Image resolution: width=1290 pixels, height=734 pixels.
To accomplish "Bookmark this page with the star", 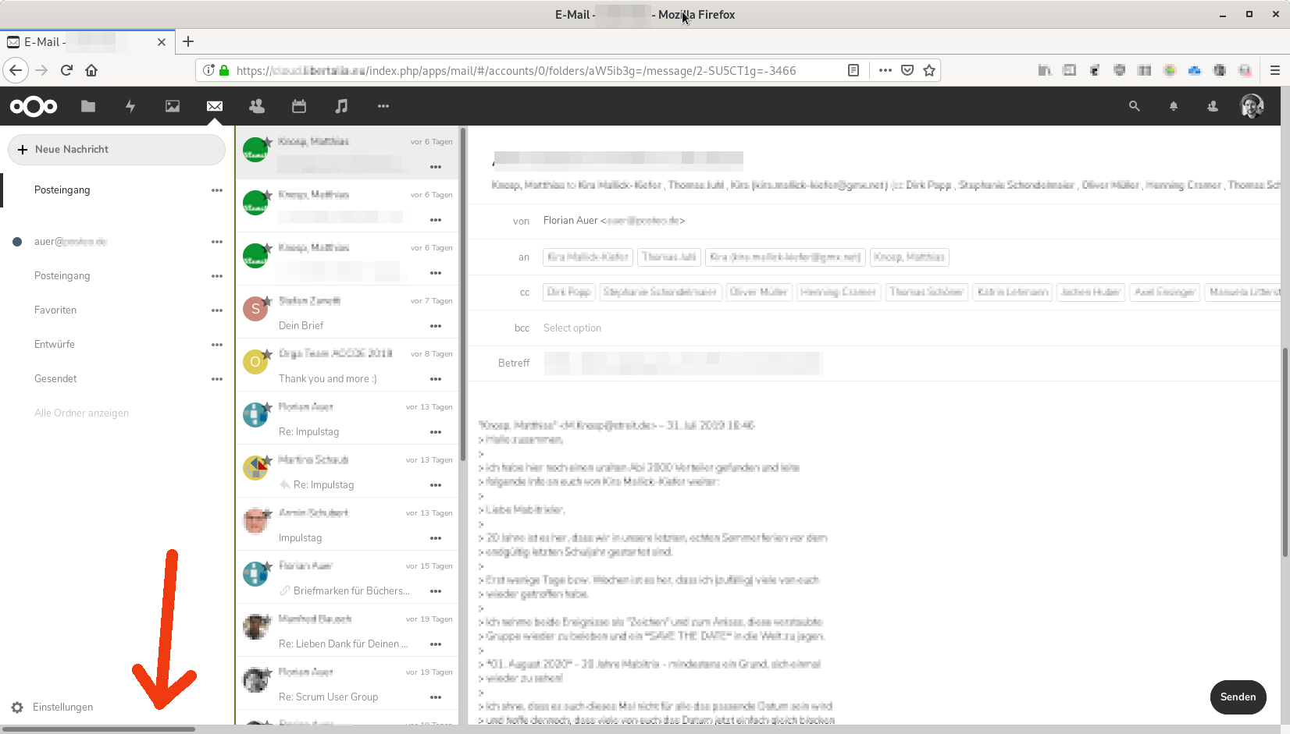I will pos(929,70).
